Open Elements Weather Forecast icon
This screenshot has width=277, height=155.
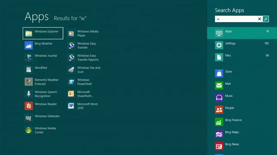click(29, 82)
